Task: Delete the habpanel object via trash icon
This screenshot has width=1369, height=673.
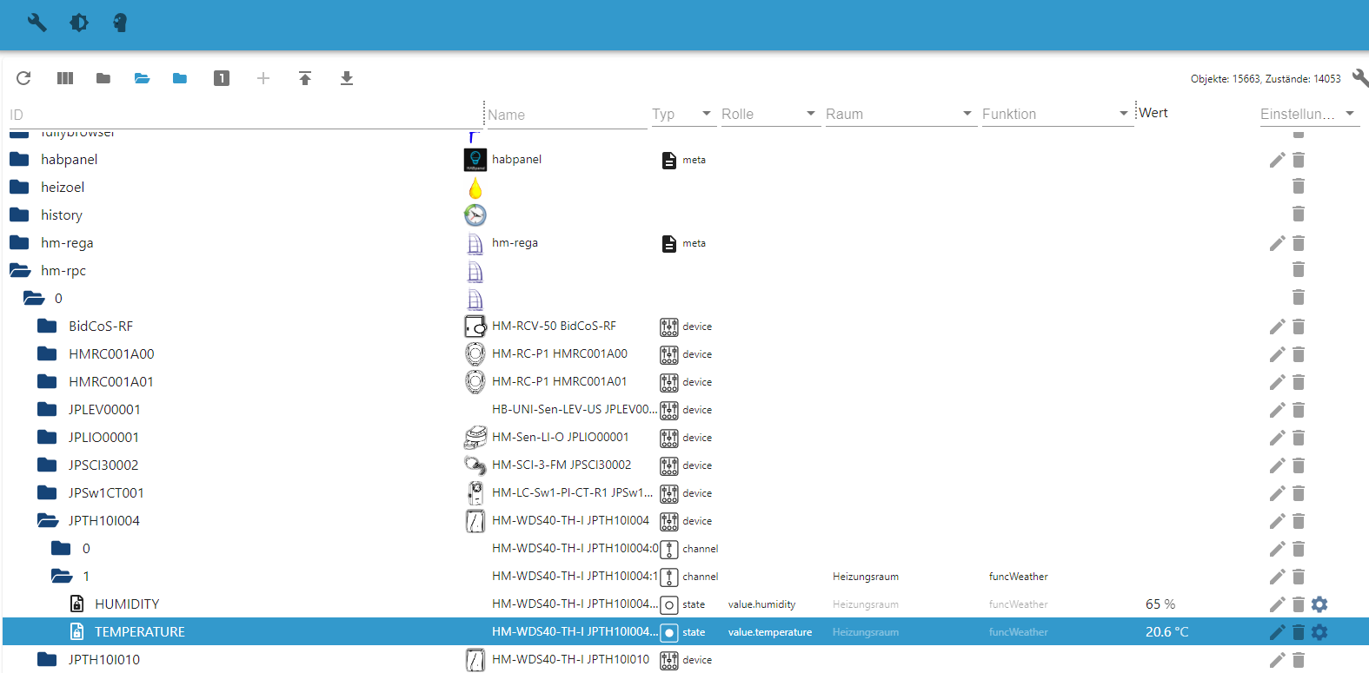Action: pyautogui.click(x=1299, y=160)
